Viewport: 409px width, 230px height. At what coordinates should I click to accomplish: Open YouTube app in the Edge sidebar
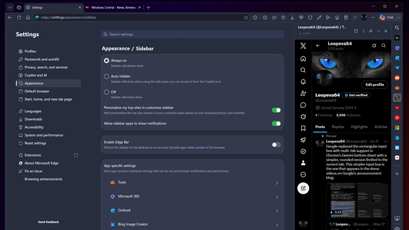(397, 108)
